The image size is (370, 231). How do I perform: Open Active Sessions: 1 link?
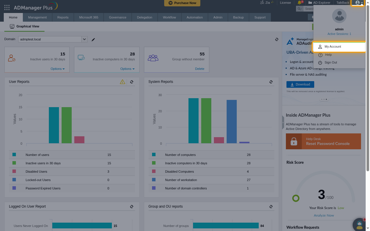[x=339, y=34]
